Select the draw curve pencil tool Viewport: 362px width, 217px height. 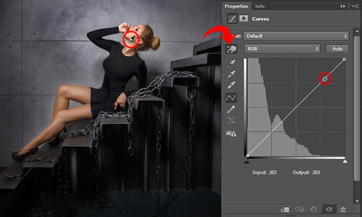click(x=231, y=109)
